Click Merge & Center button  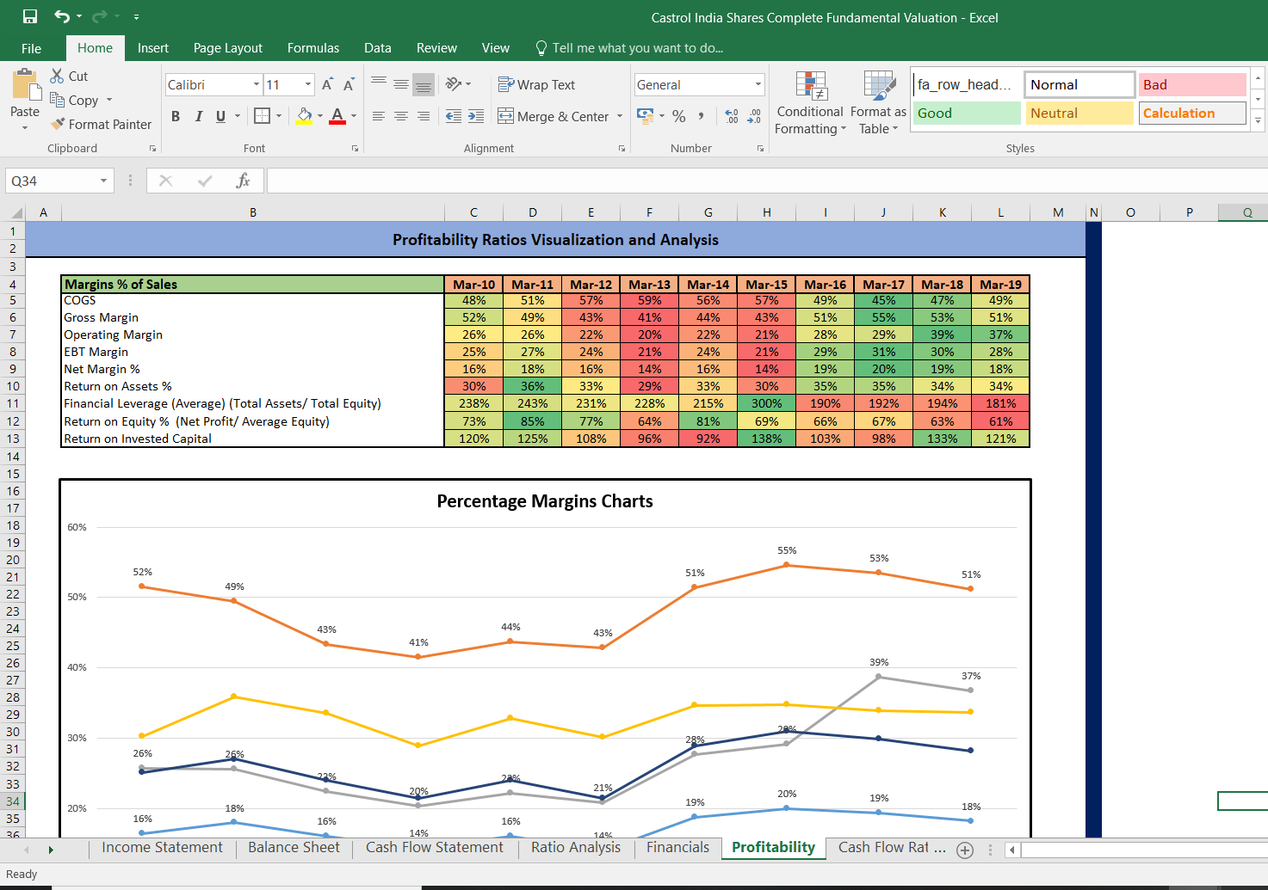554,116
